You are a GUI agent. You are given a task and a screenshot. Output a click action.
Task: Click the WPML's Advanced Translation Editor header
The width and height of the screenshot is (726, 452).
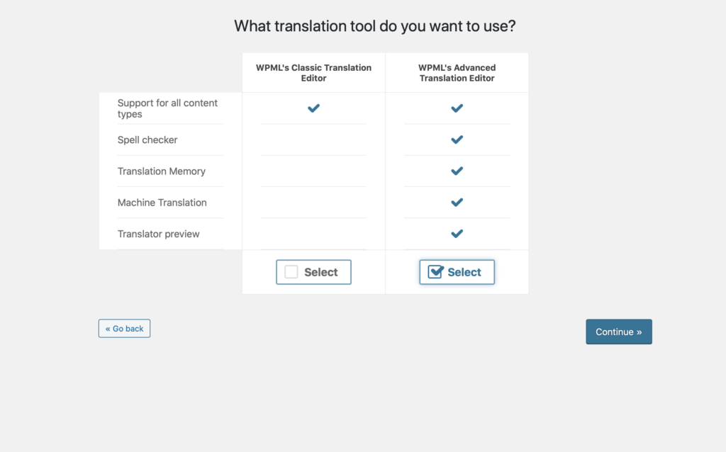pos(457,73)
